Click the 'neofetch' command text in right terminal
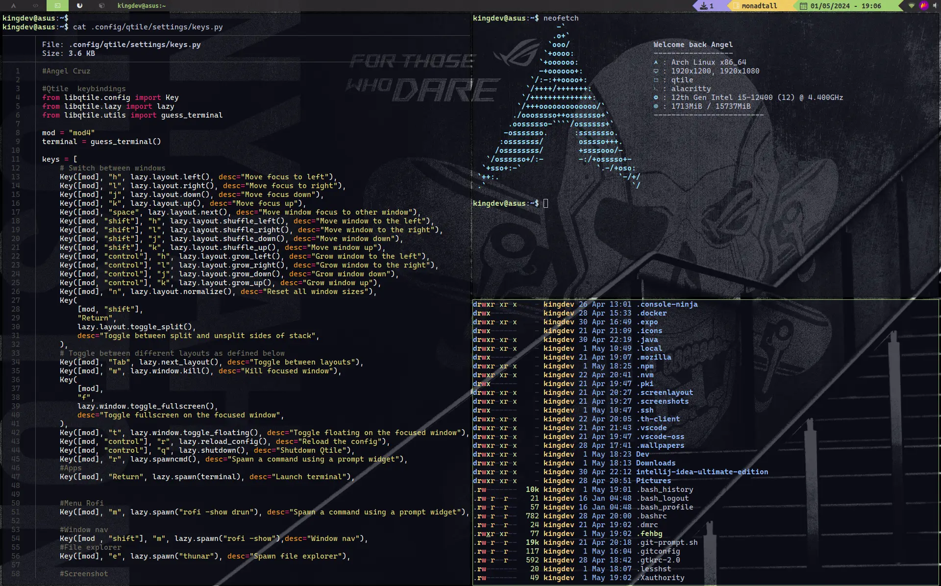This screenshot has height=586, width=941. pos(561,18)
